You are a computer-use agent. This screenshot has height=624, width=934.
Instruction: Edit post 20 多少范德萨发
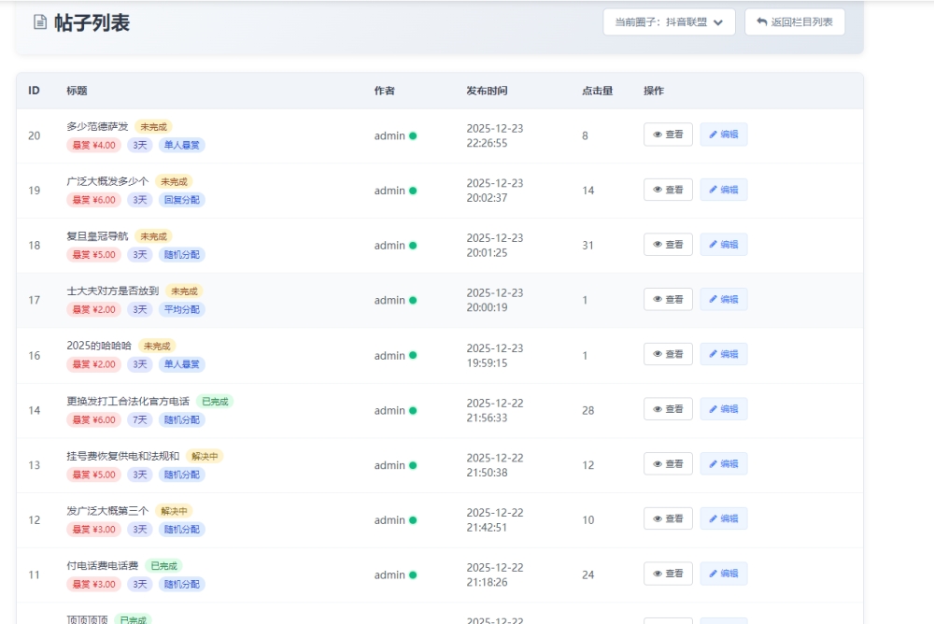click(723, 135)
